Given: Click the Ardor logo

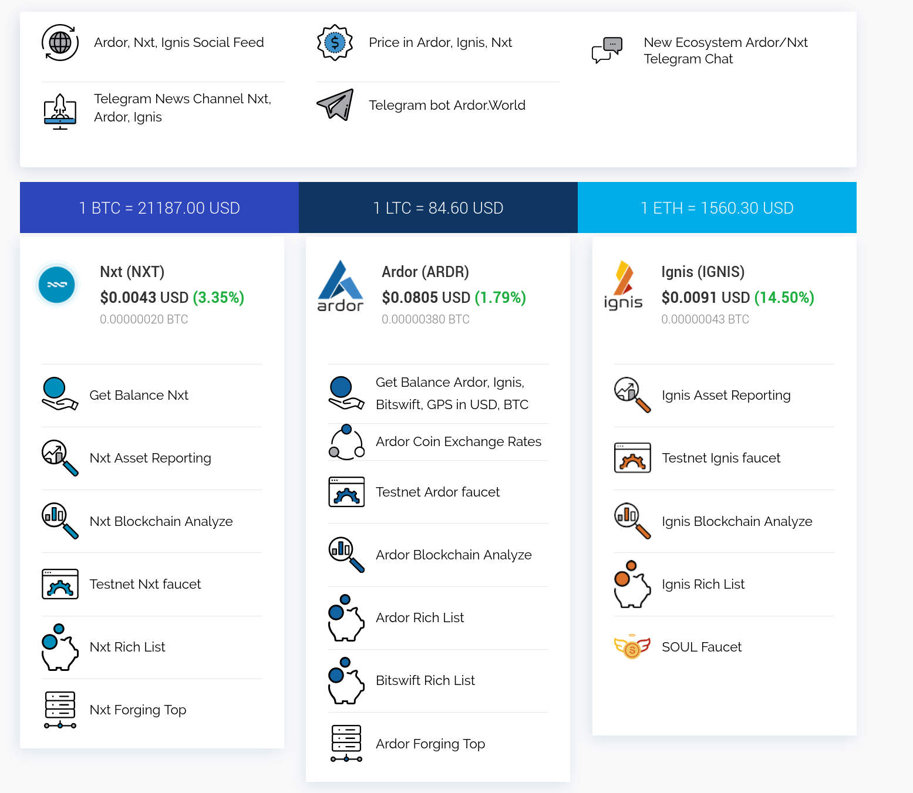Looking at the screenshot, I should (341, 286).
